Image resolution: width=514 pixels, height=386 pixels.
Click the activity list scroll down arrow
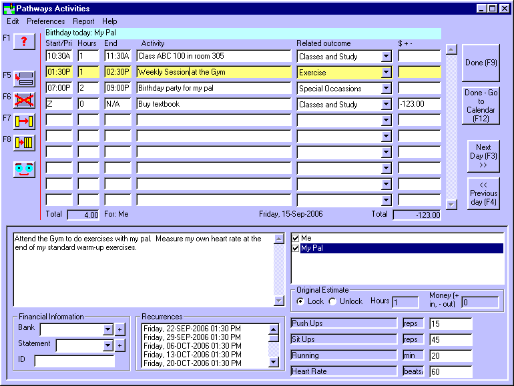(451, 205)
